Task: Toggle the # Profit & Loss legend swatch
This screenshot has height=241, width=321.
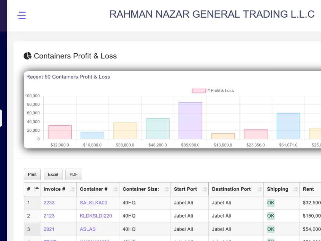Action: point(199,91)
